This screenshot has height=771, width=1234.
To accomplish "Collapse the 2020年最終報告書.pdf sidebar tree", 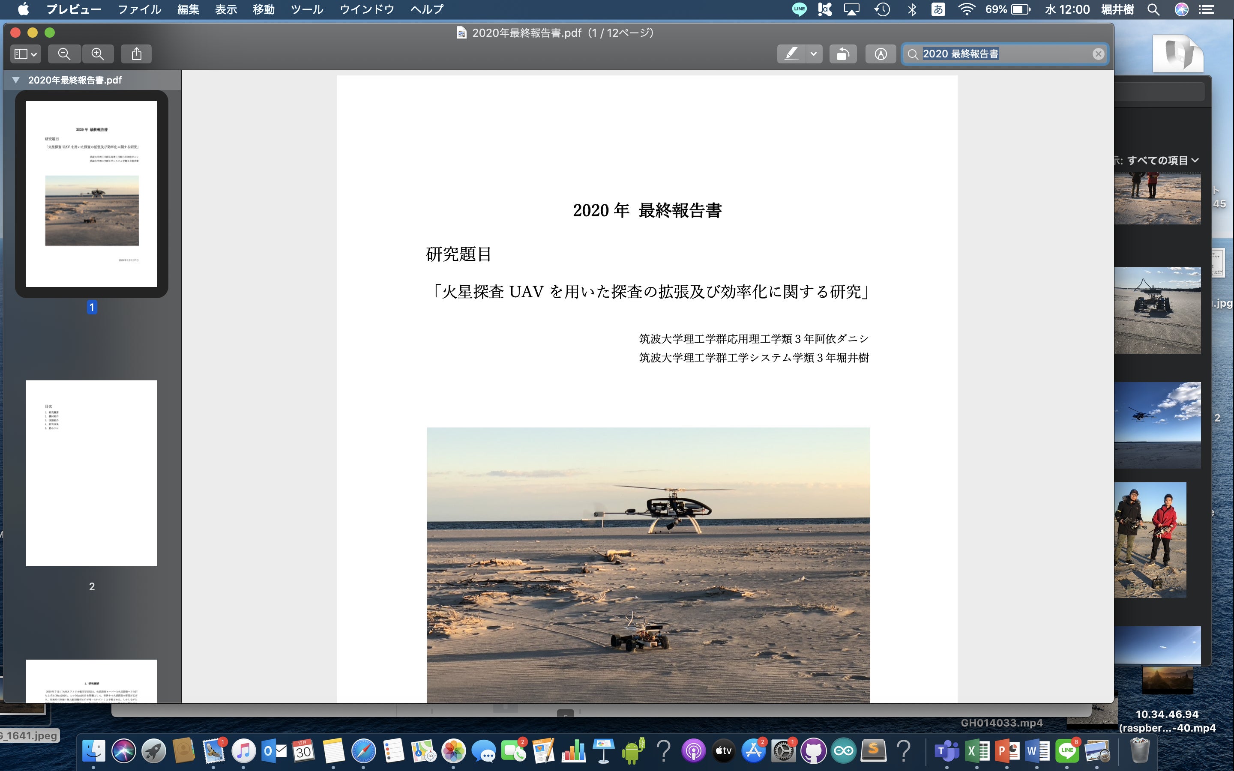I will 16,80.
